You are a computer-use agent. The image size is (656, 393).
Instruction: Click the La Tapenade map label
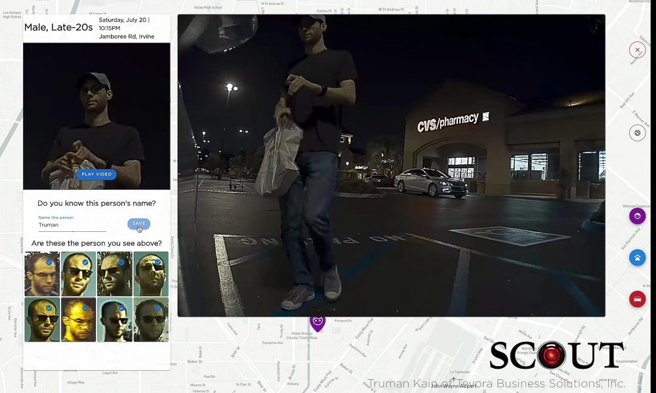[459, 371]
